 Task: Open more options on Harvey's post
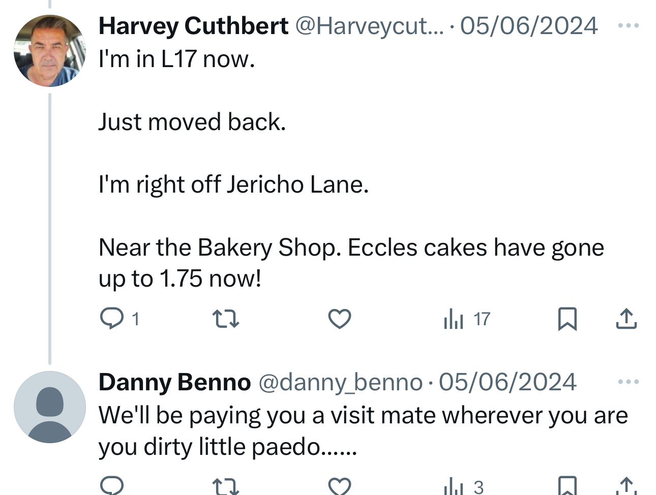point(628,25)
